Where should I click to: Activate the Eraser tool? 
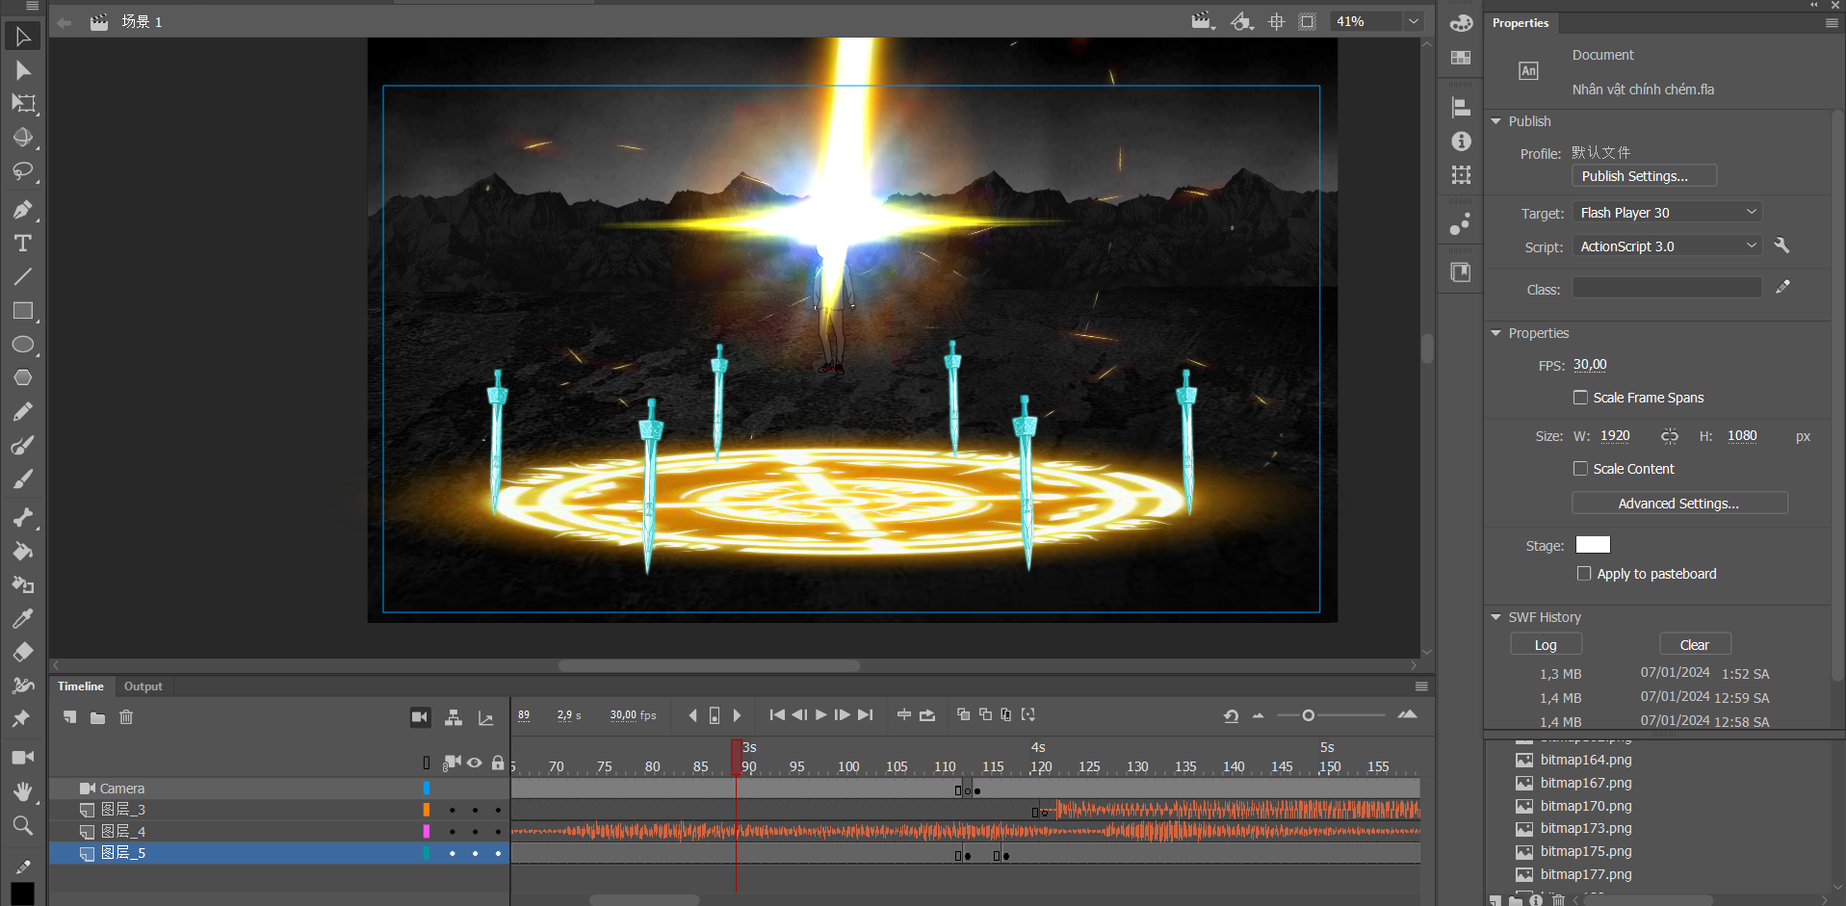click(22, 652)
